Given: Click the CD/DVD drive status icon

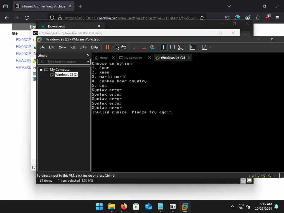Looking at the screenshot, I should (x=263, y=176).
